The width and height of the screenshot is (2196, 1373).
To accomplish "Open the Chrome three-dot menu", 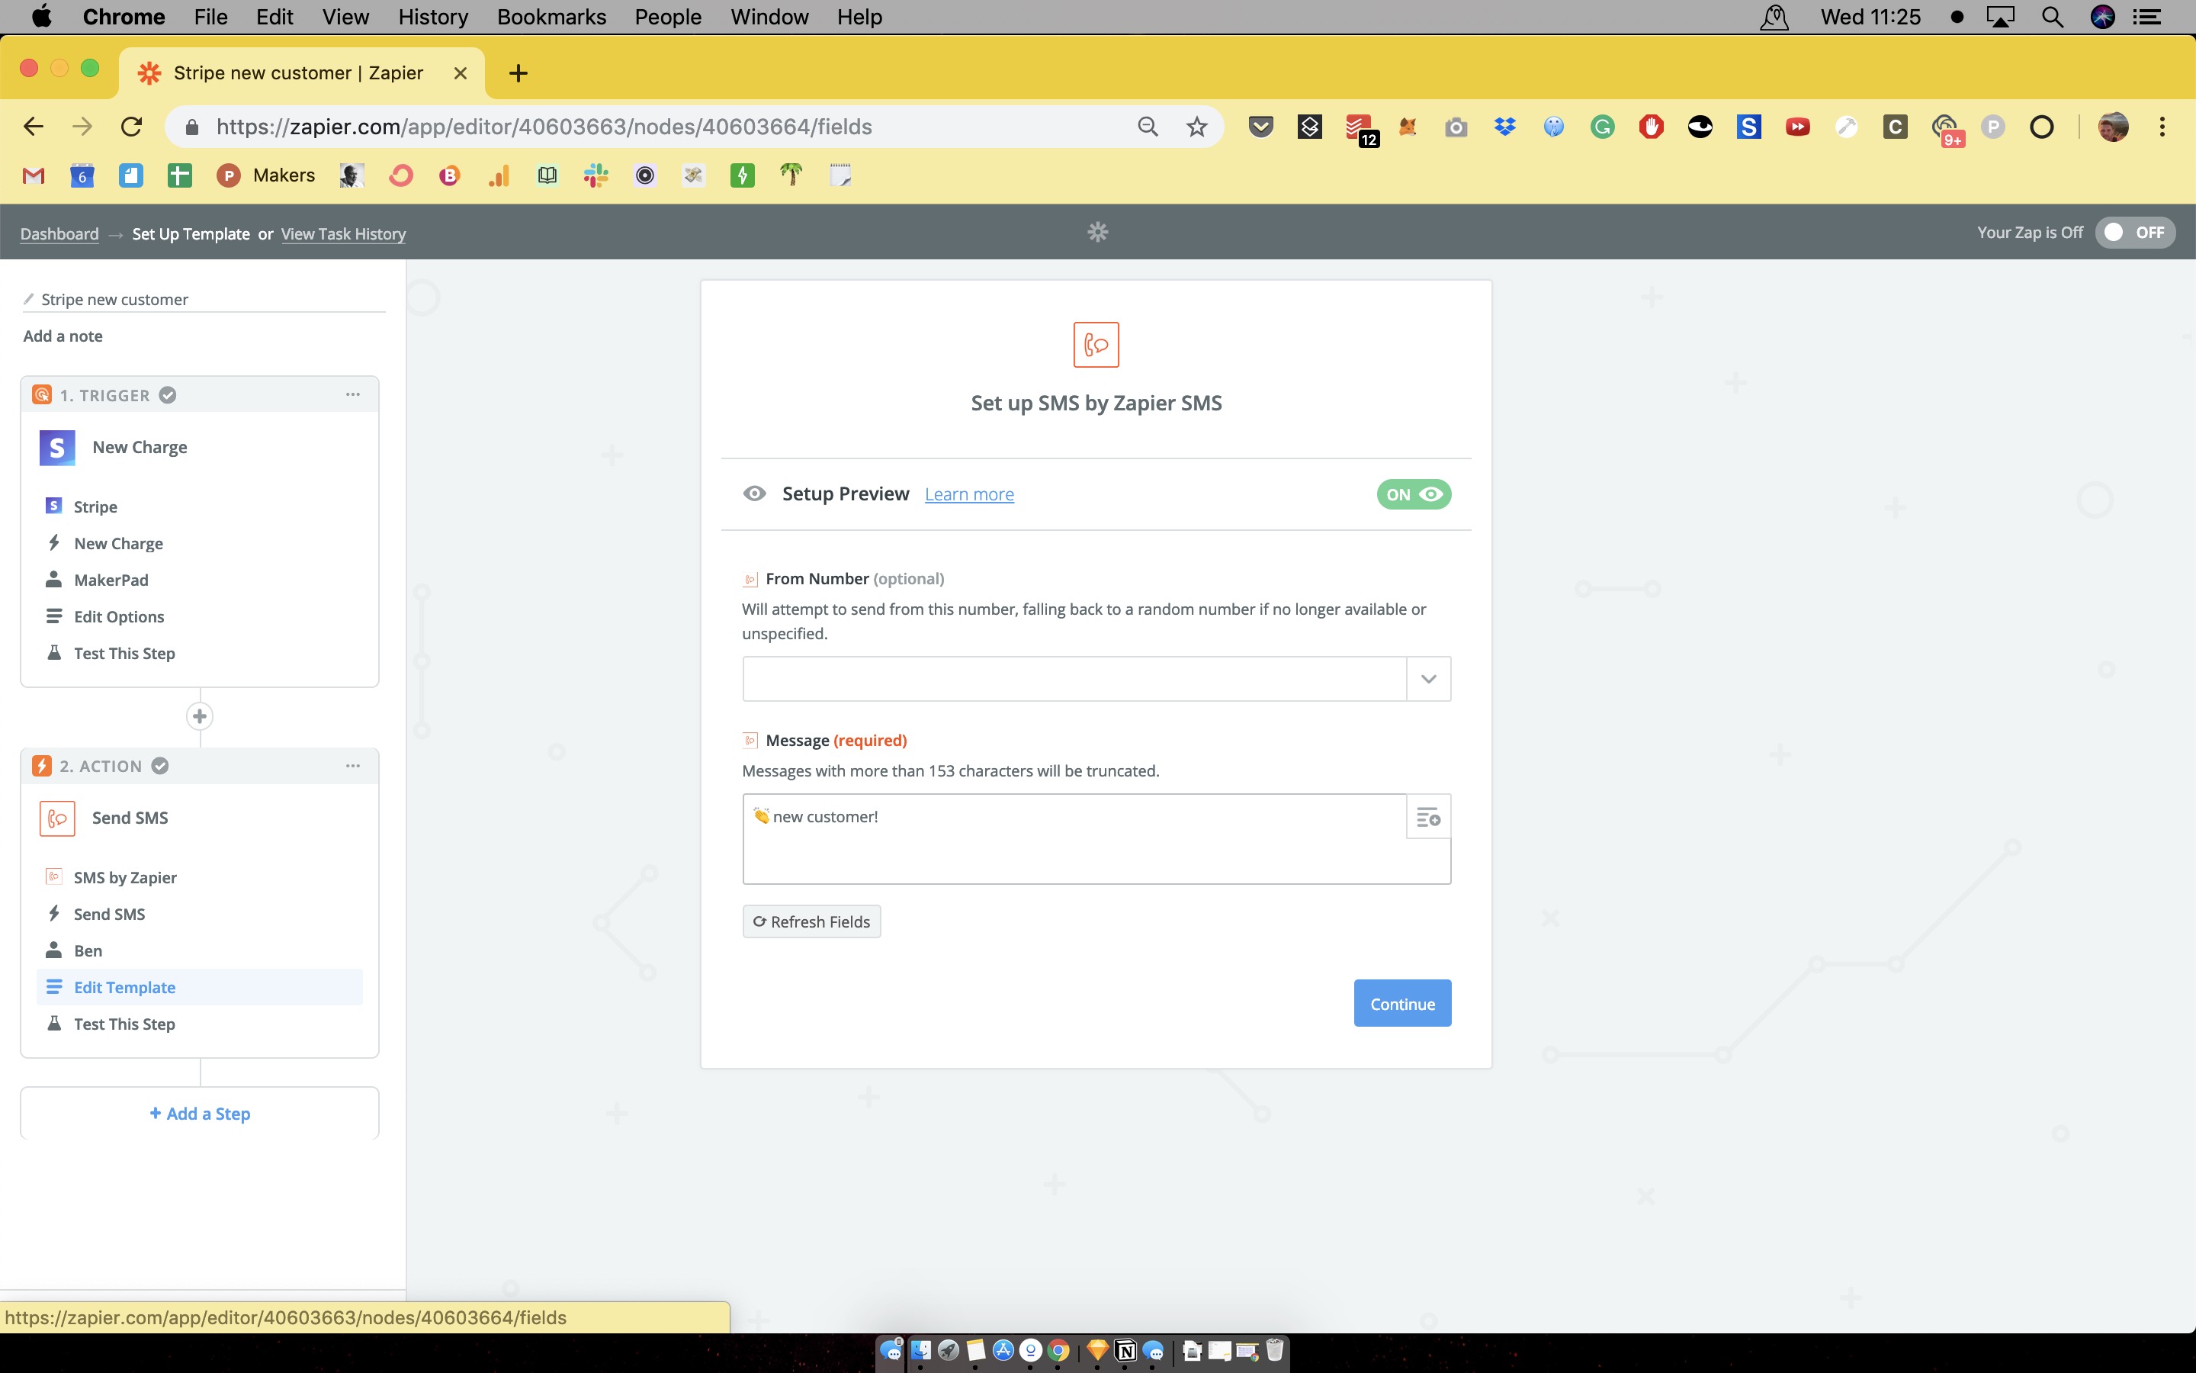I will point(2162,126).
